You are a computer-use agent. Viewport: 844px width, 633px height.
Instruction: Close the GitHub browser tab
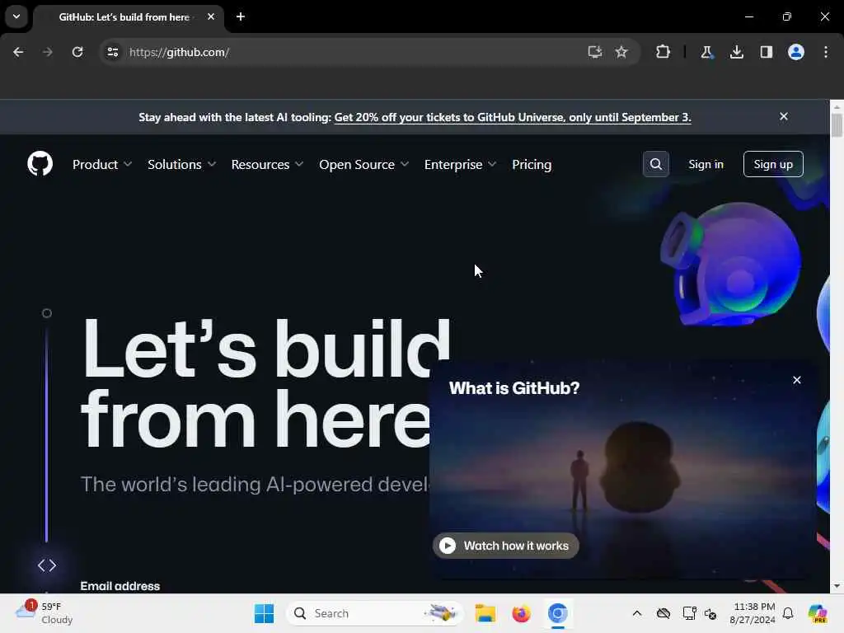coord(211,16)
